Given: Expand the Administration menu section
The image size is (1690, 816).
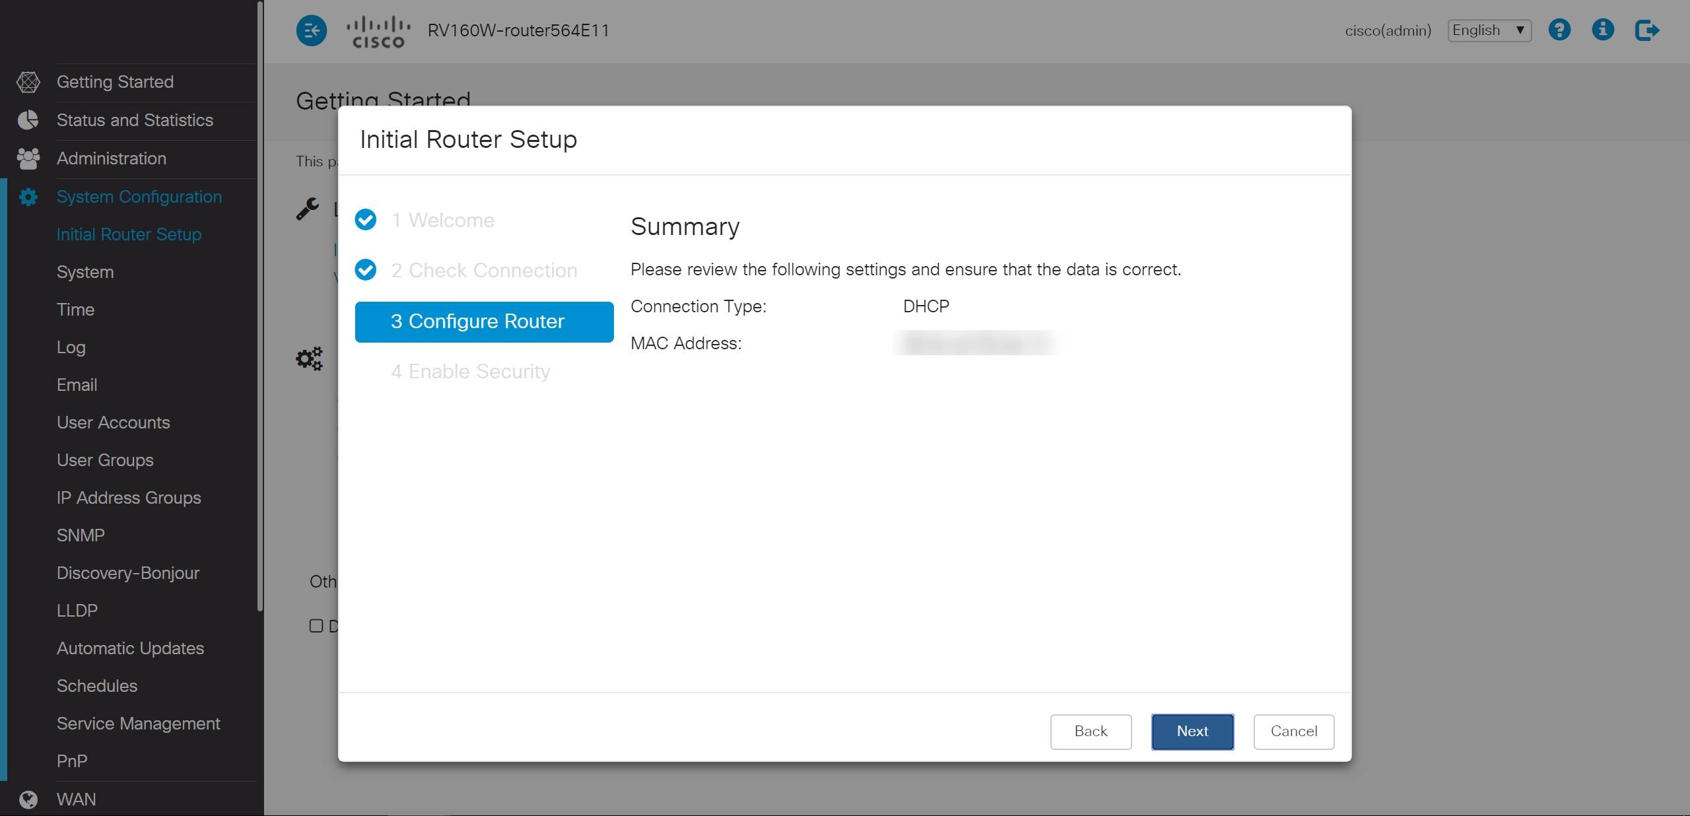Looking at the screenshot, I should pyautogui.click(x=111, y=158).
